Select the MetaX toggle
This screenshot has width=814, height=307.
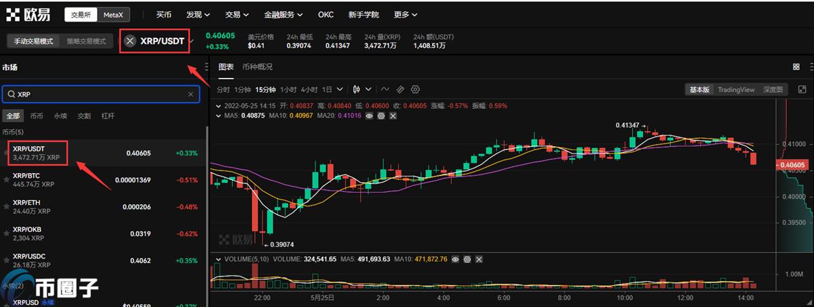pos(114,14)
